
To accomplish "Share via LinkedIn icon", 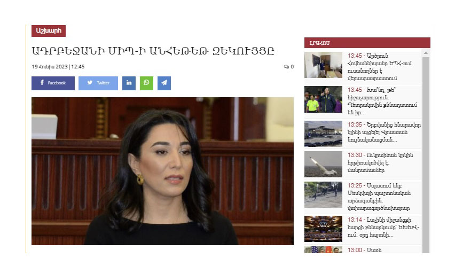I will (x=129, y=83).
